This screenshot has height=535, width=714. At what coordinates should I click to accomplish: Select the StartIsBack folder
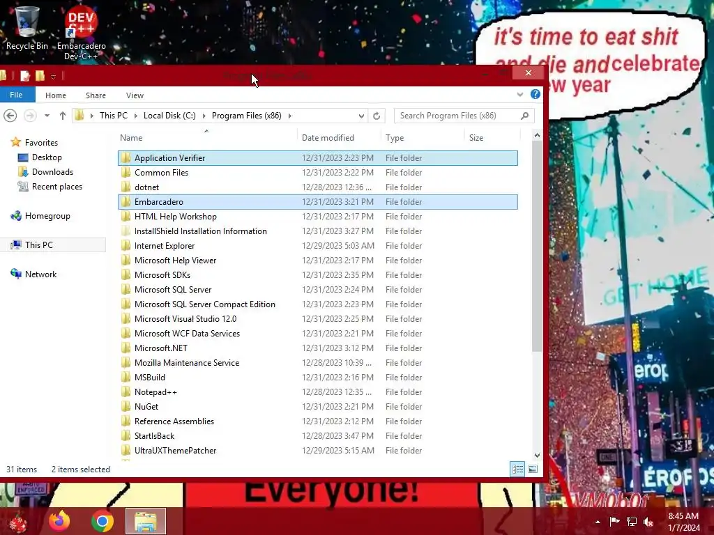pos(317,435)
